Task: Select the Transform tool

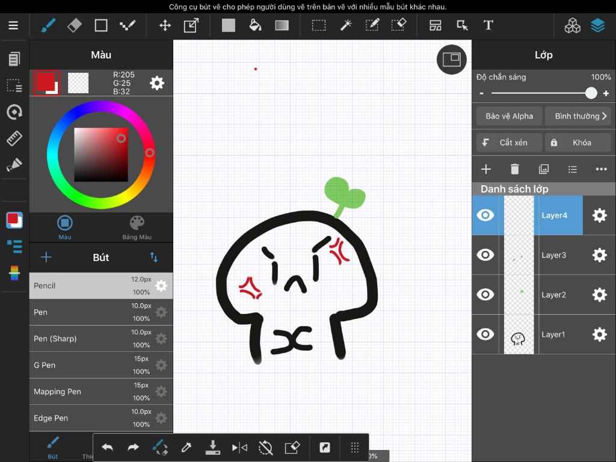Action: 191,25
